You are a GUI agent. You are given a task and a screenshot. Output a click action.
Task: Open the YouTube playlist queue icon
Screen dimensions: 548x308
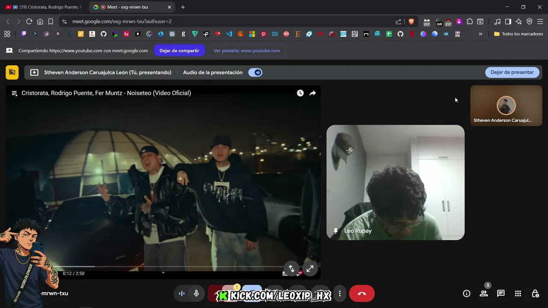point(14,93)
